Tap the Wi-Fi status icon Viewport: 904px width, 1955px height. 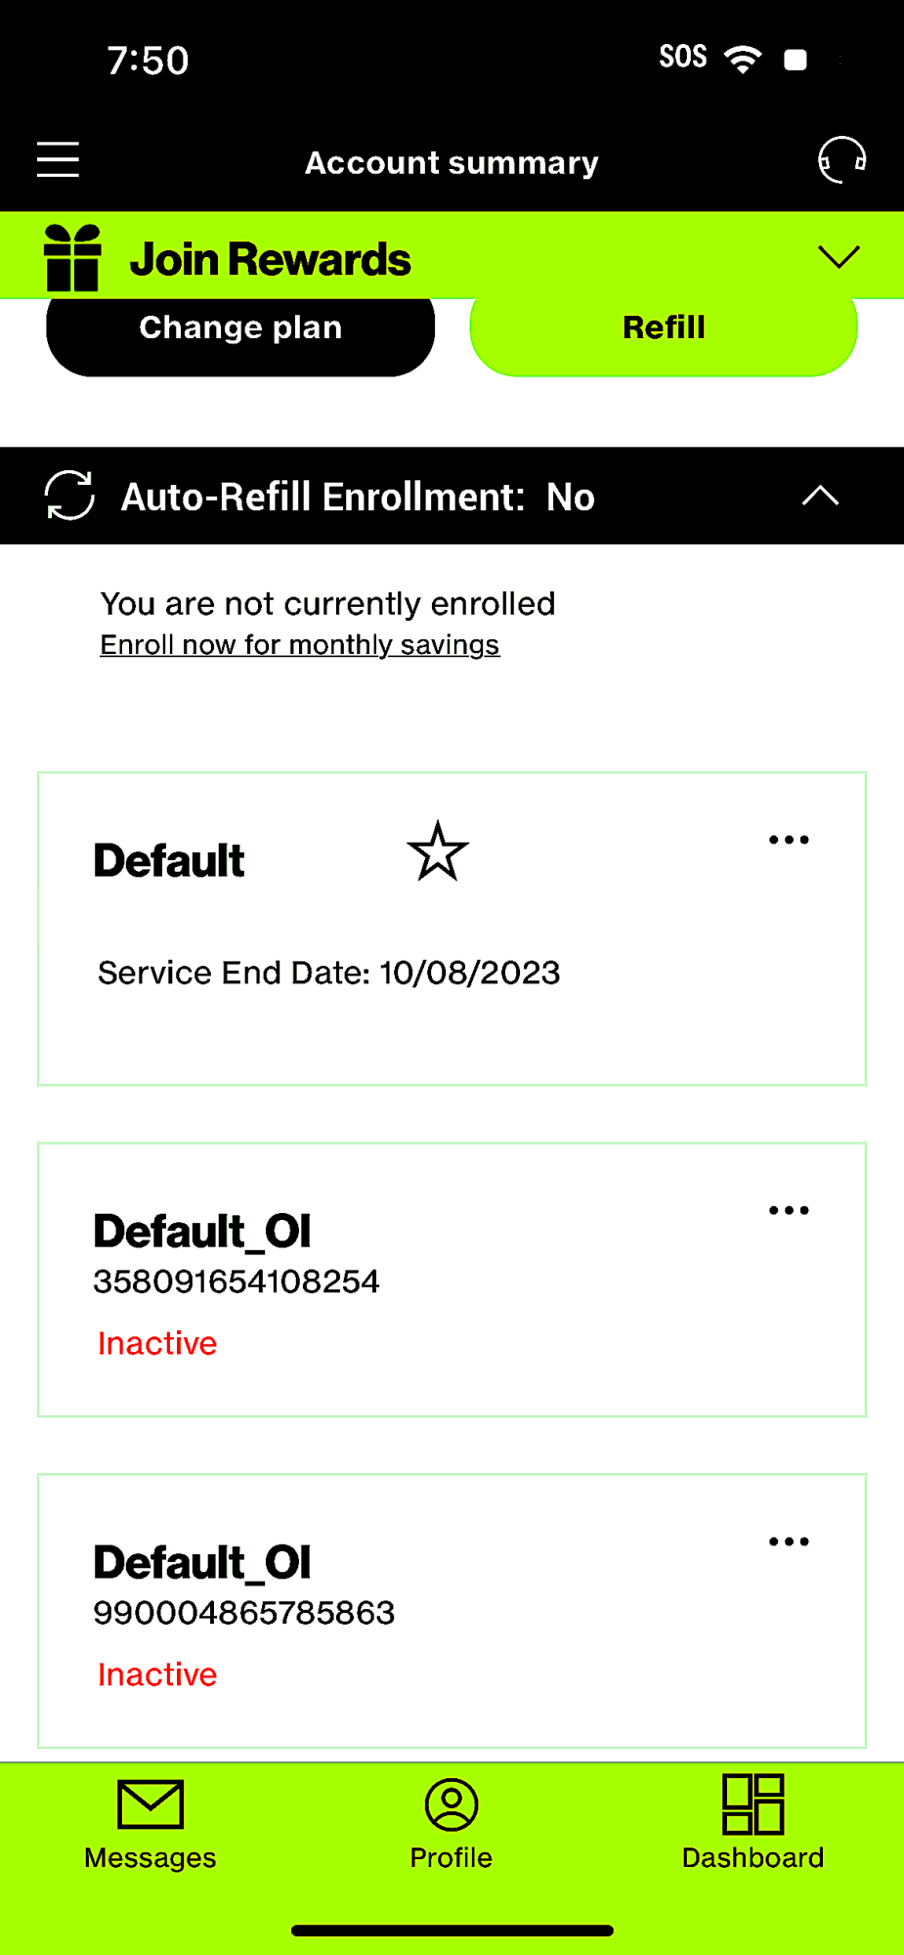click(743, 59)
